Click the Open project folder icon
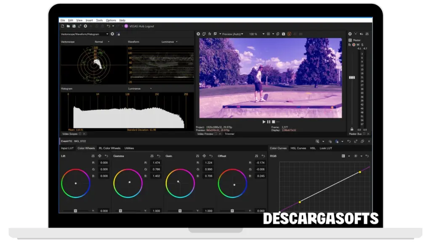The width and height of the screenshot is (431, 242). [x=68, y=26]
